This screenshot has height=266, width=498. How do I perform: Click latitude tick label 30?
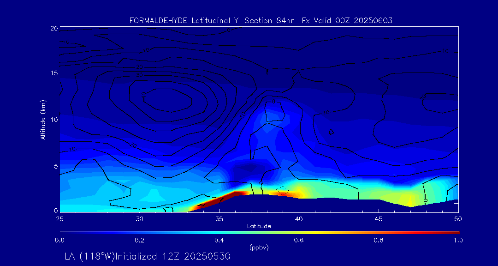click(140, 218)
